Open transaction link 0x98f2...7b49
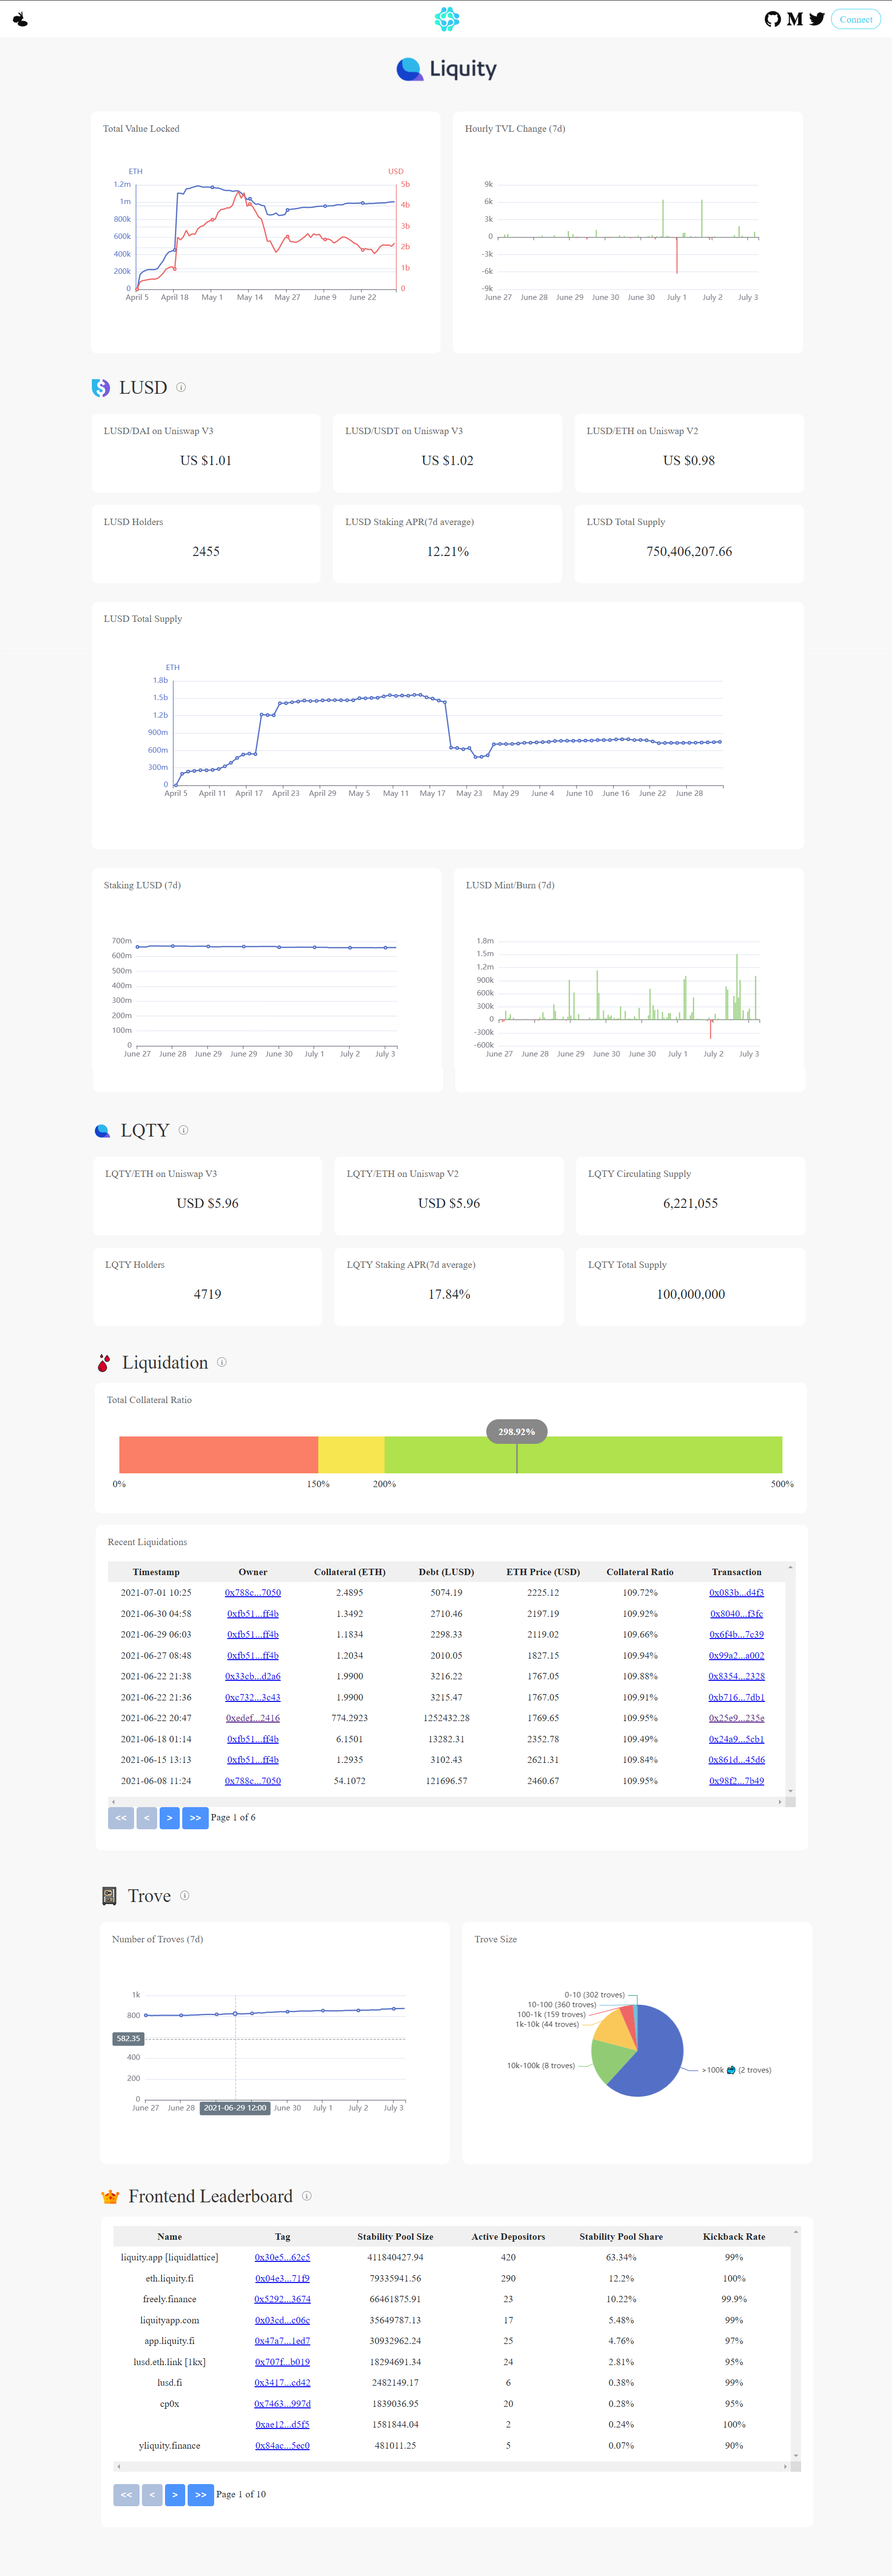Viewport: 892px width, 2576px height. pos(736,1781)
